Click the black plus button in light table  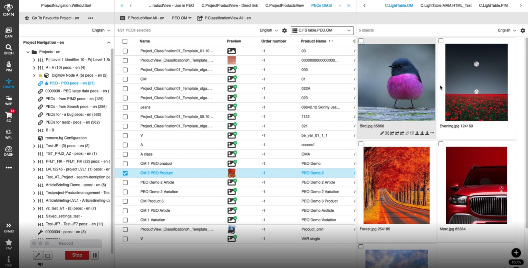[516, 253]
